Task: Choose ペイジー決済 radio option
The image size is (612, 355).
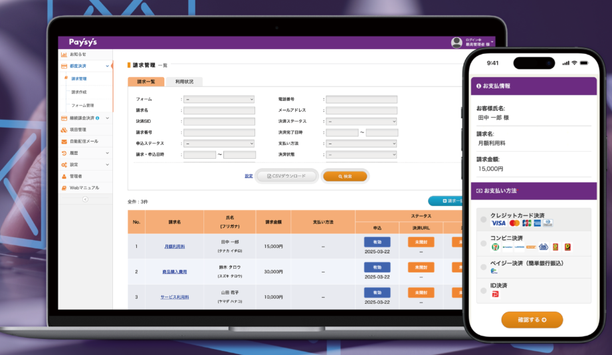Action: point(483,267)
